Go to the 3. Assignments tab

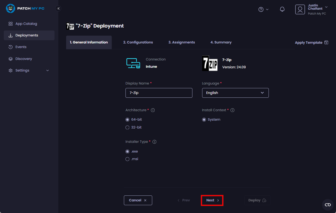click(182, 42)
